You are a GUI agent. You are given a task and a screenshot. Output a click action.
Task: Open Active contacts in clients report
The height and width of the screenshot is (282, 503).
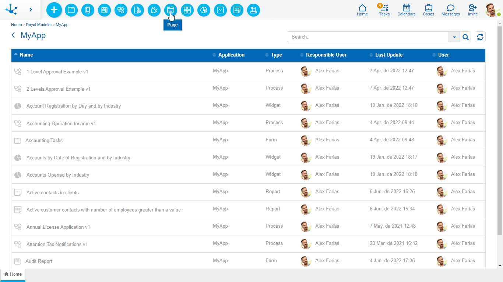(53, 192)
